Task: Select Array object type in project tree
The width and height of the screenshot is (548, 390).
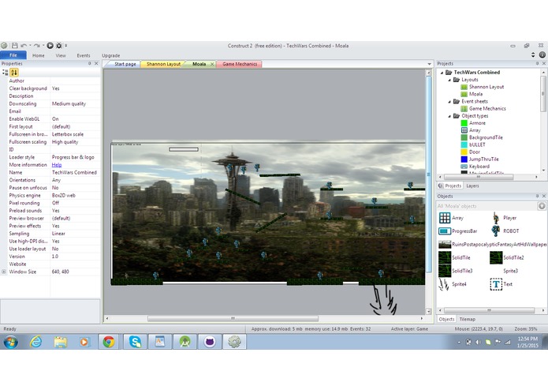Action: [x=475, y=130]
